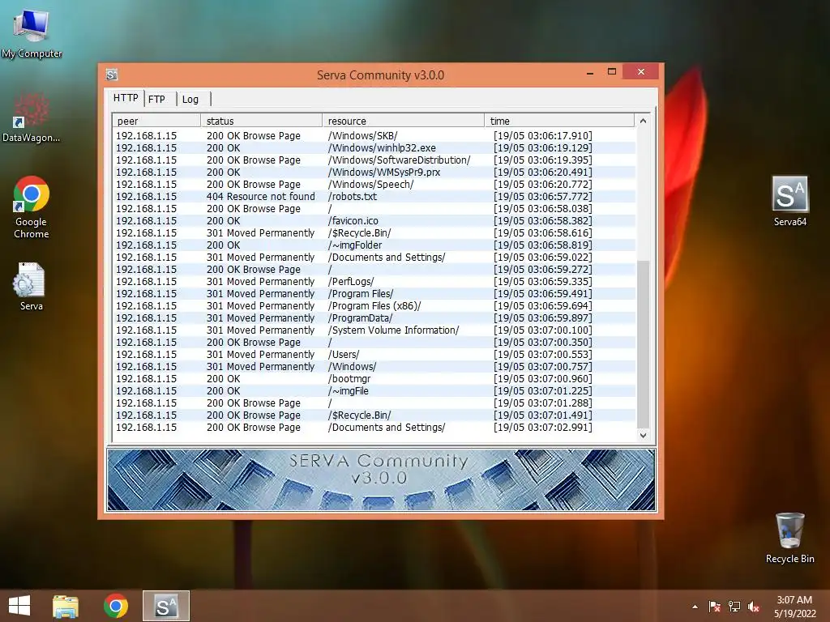Screen dimensions: 830x622
Task: Select the /Users/ row
Action: [374, 355]
